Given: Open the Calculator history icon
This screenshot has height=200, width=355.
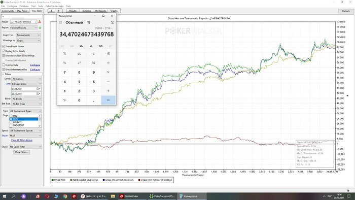Looking at the screenshot, I should [x=113, y=22].
